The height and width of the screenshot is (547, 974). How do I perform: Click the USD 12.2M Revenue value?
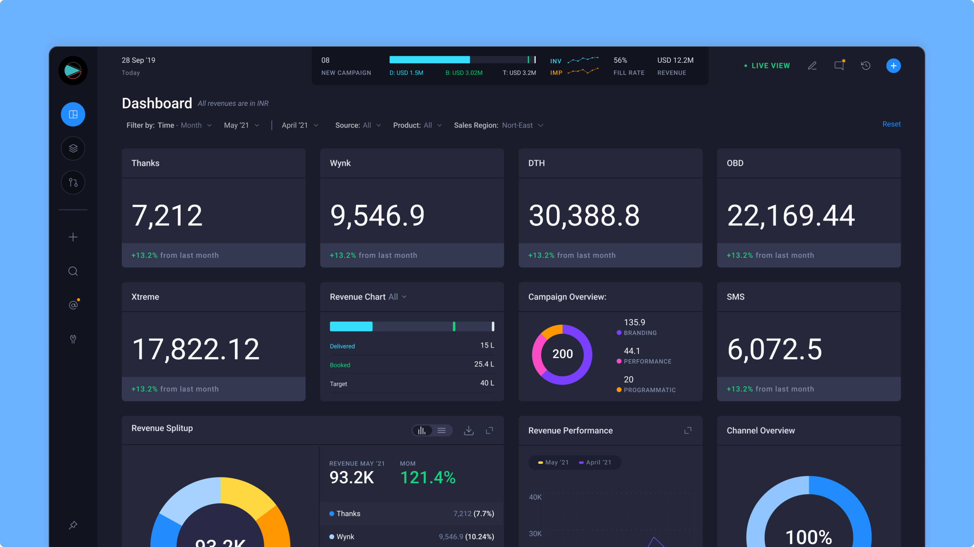[675, 60]
